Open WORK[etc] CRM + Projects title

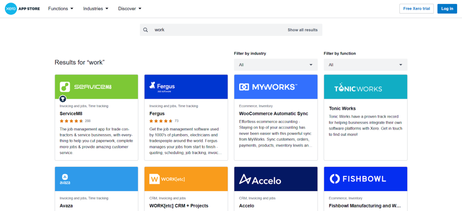[179, 206]
